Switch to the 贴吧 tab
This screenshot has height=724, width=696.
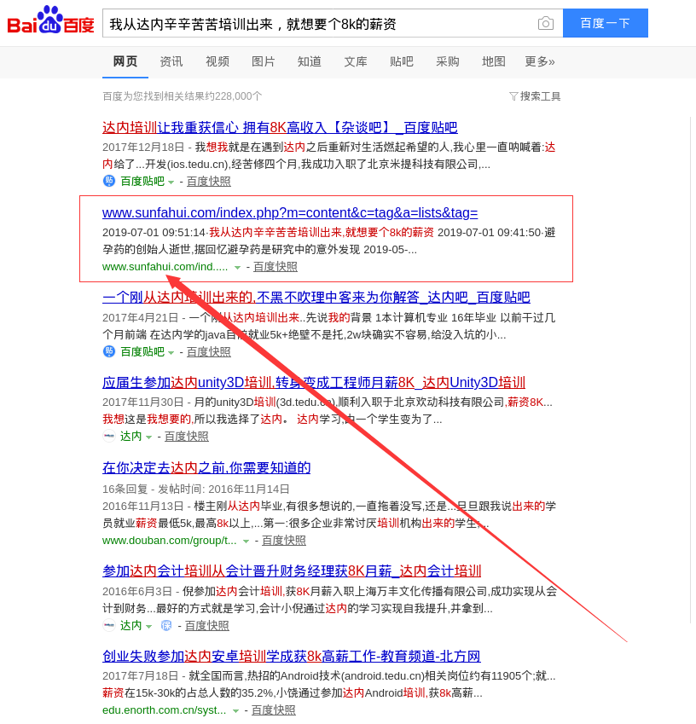402,61
